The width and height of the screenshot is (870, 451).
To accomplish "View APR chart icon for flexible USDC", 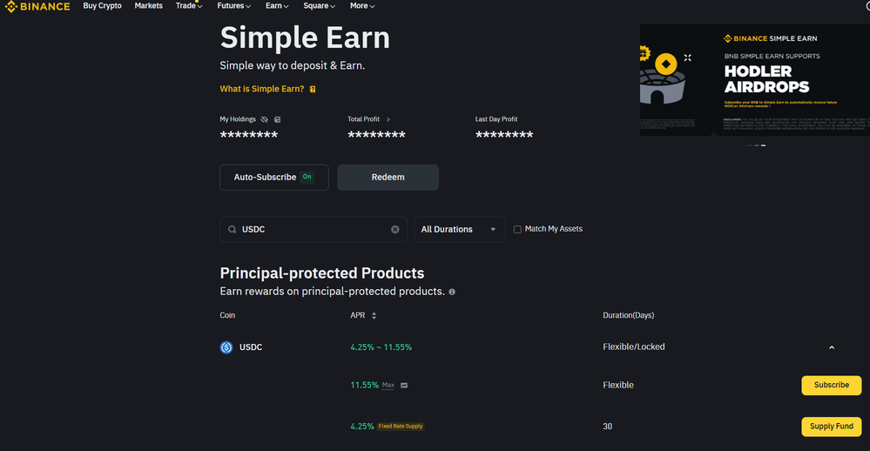I will point(404,385).
